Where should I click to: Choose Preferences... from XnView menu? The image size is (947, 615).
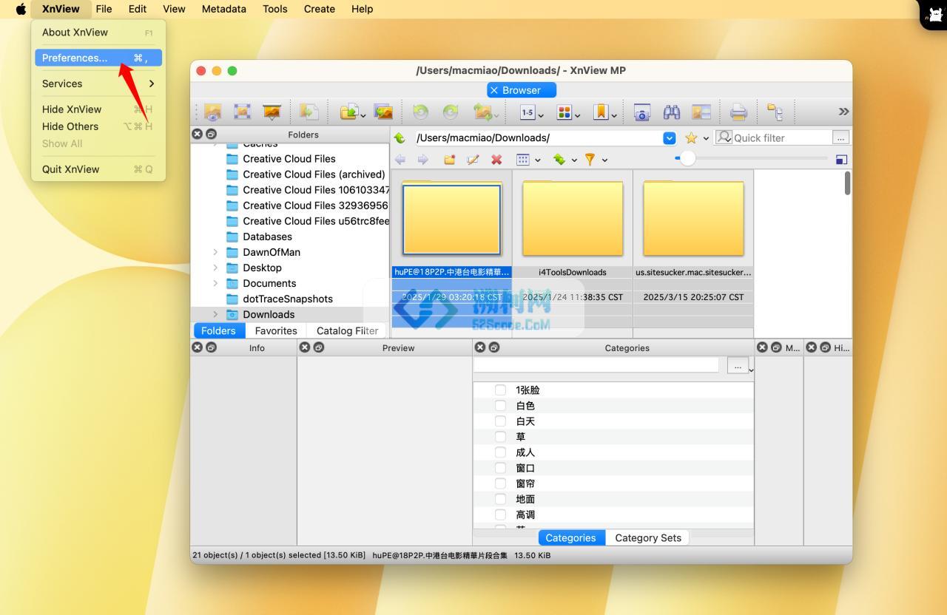[x=98, y=58]
